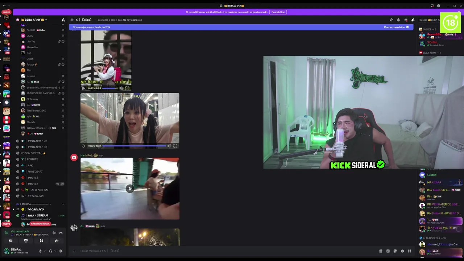Join the PELICULAS voice channel
This screenshot has height=261, width=464.
point(40,196)
